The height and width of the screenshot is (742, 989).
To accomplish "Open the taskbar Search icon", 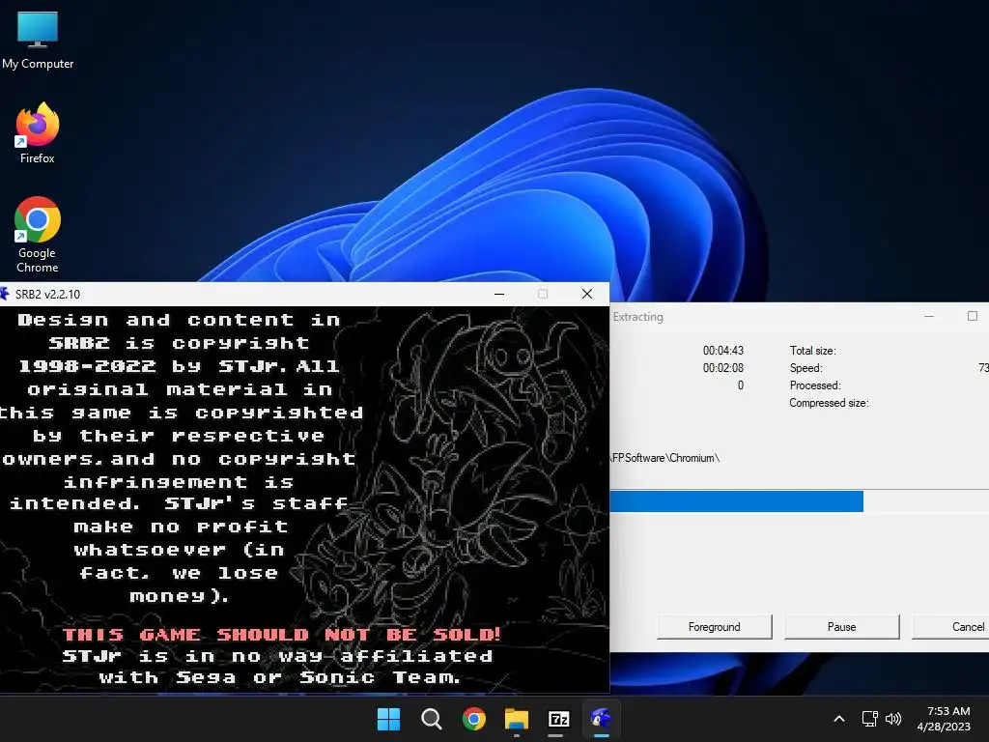I will [x=432, y=719].
